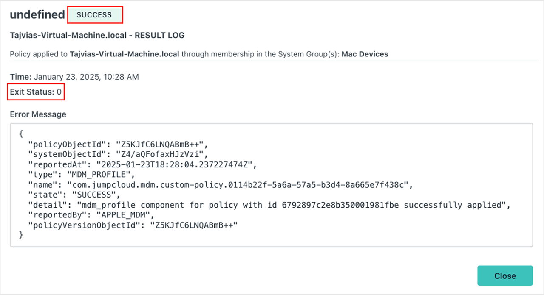544x295 pixels.
Task: Click the closing brace of the JSON log
Action: tap(21, 236)
